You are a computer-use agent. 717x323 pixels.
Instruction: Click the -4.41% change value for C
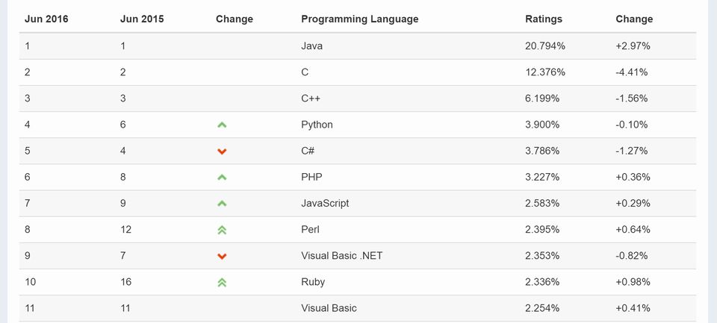[x=633, y=72]
